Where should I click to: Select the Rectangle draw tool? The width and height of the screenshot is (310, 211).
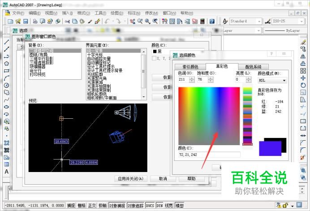7,71
